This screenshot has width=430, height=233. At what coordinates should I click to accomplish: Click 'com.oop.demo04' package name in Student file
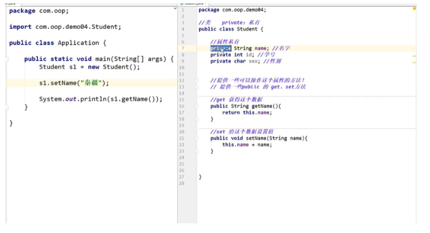coord(243,10)
